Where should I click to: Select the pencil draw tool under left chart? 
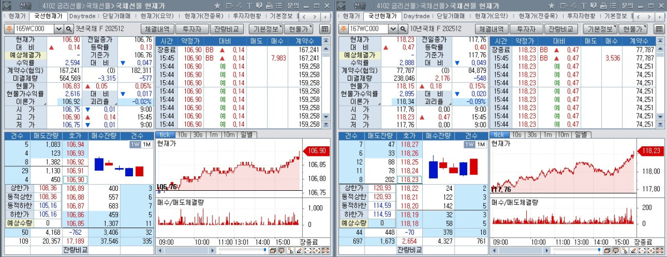click(299, 251)
